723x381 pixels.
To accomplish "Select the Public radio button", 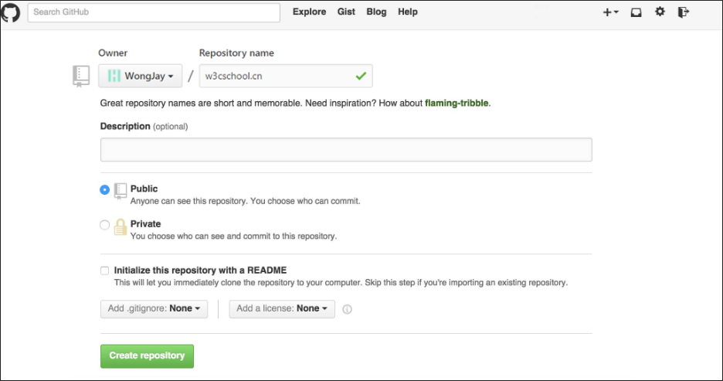I will (x=105, y=189).
